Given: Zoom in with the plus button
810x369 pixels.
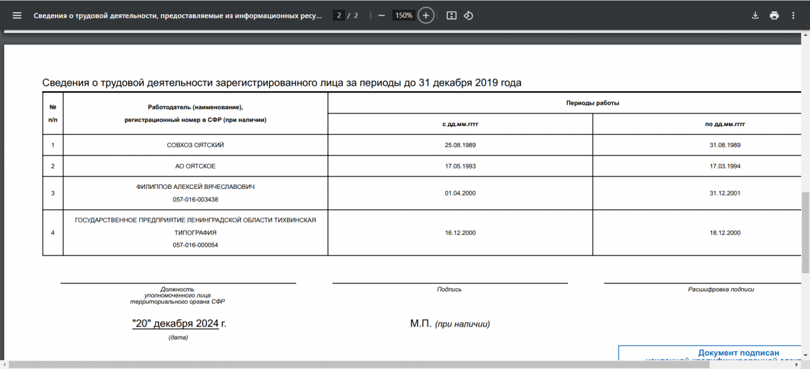Looking at the screenshot, I should [x=425, y=16].
